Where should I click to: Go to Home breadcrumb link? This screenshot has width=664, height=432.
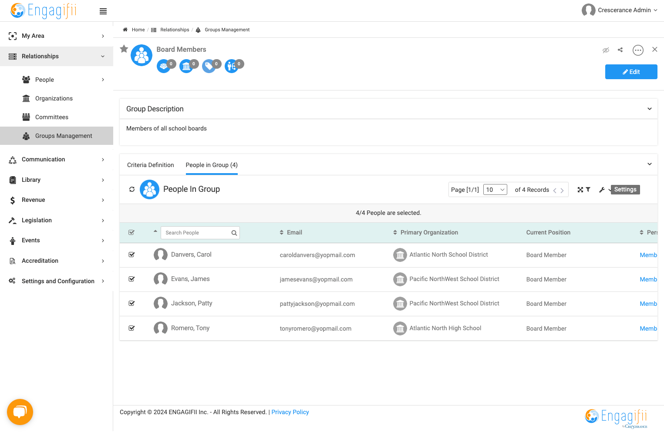[x=138, y=30]
